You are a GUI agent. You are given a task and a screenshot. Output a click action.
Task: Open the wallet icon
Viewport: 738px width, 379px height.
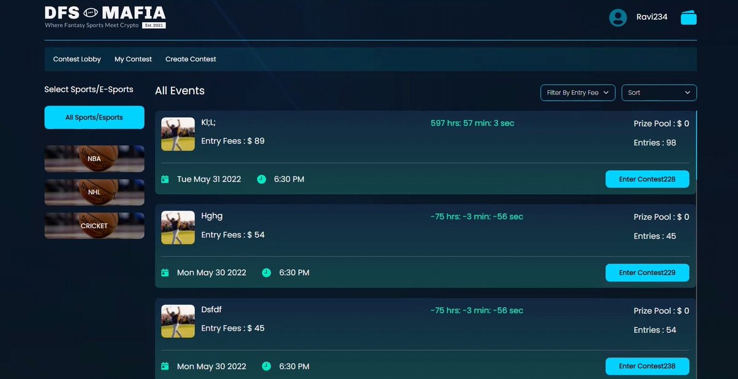(x=688, y=18)
